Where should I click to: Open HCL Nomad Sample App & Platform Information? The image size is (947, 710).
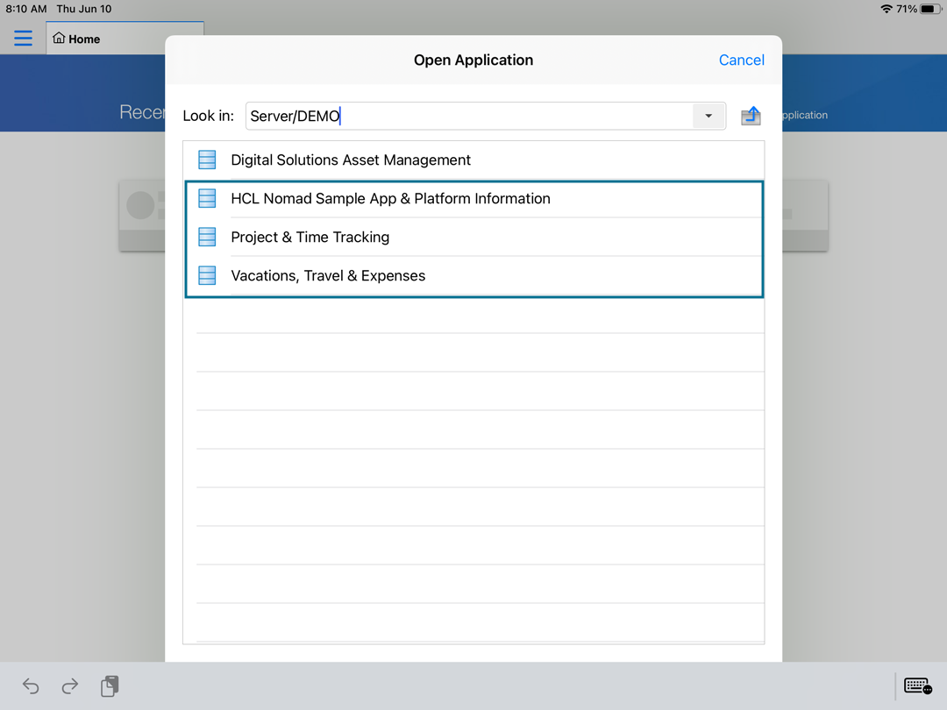pyautogui.click(x=474, y=199)
